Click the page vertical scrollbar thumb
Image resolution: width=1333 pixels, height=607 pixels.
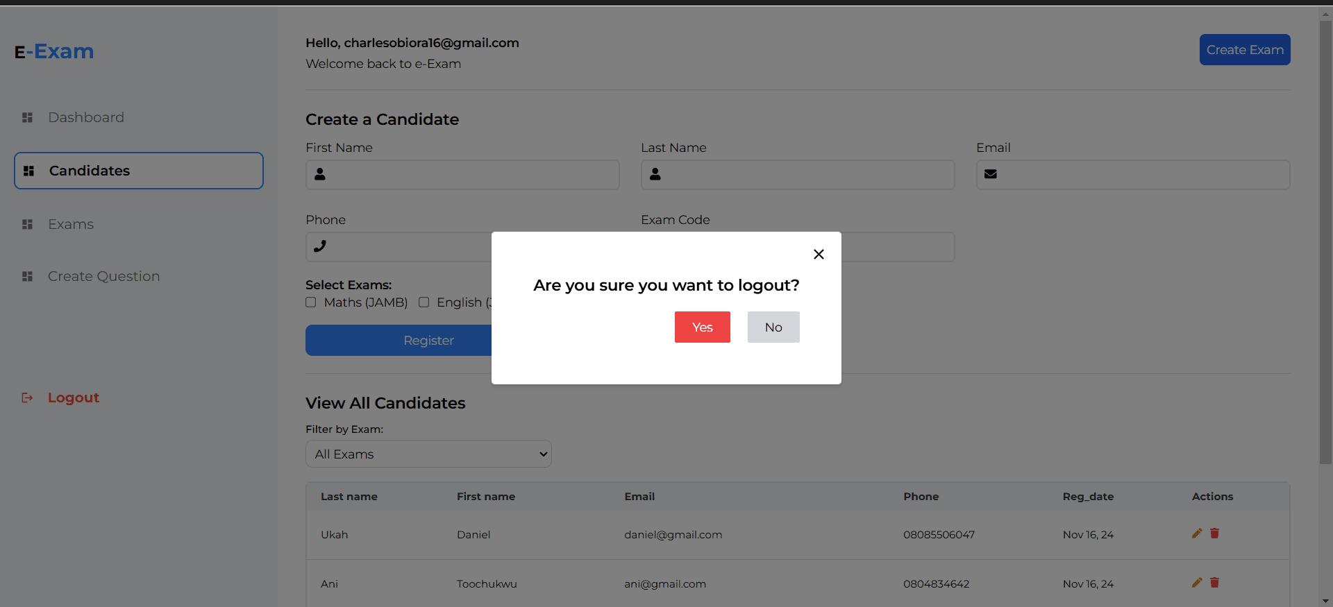click(x=1325, y=243)
